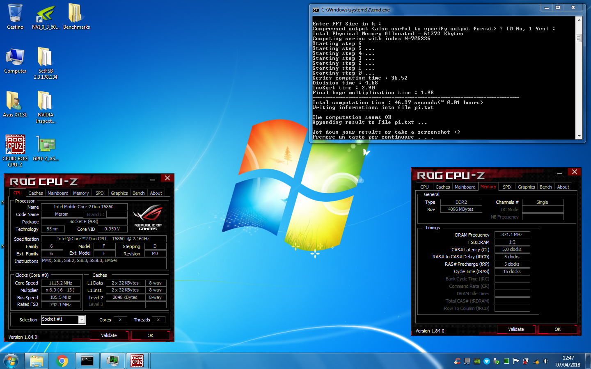
Task: Open the Graphics tab in left CPU-Z
Action: coord(119,193)
